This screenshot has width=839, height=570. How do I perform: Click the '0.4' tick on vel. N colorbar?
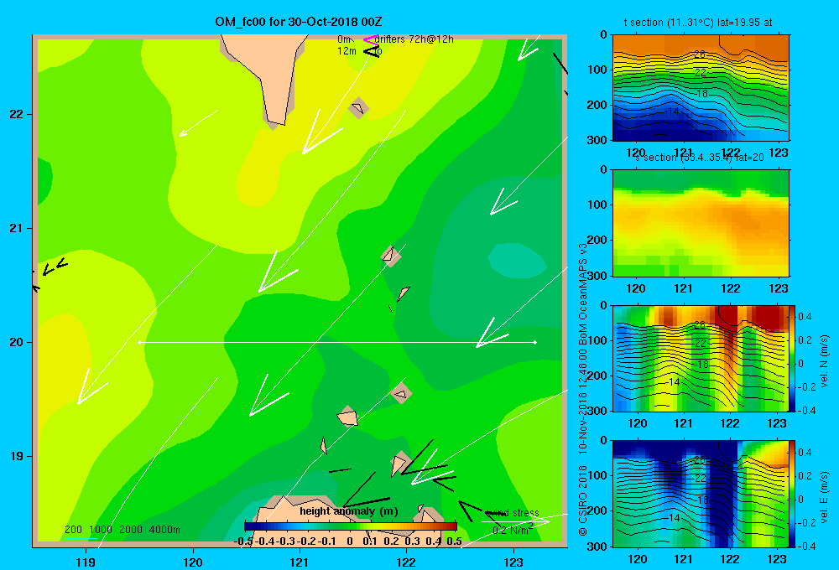805,317
